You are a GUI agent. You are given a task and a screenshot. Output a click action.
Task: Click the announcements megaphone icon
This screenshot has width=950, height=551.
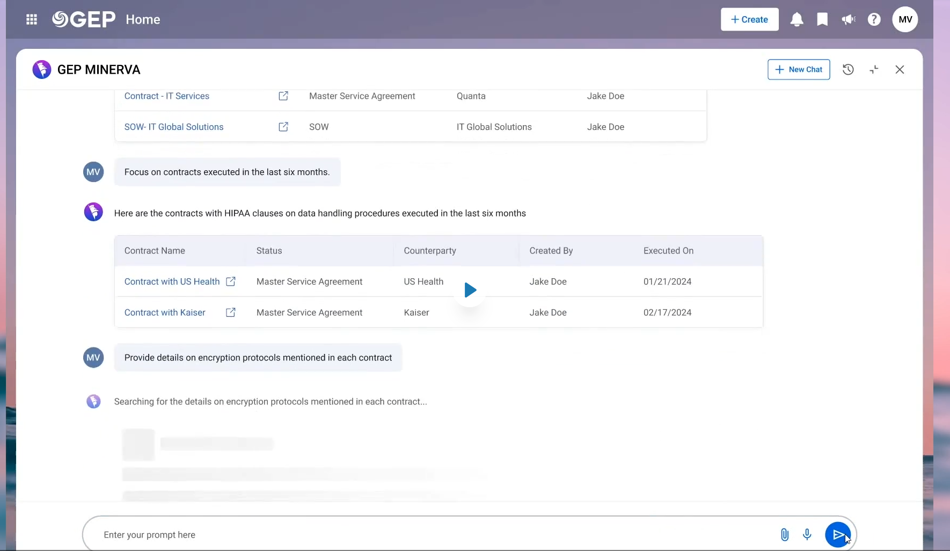[848, 20]
